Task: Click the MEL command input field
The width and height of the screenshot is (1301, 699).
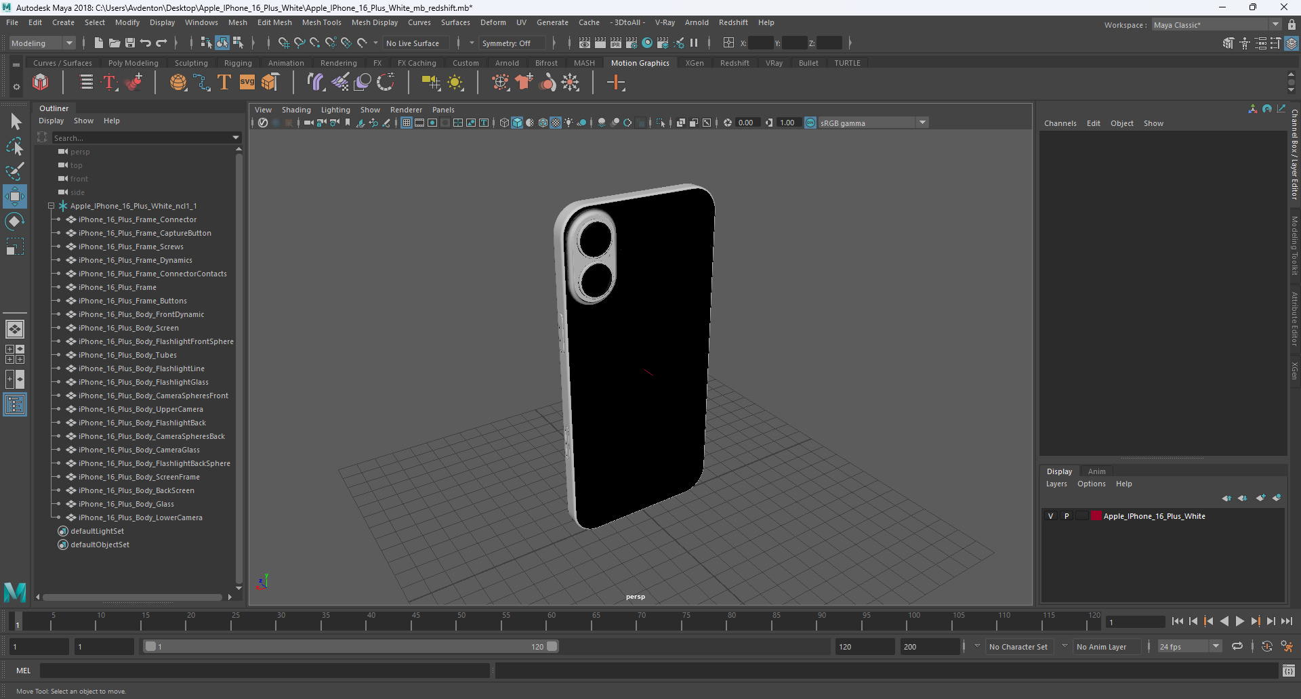Action: pyautogui.click(x=265, y=671)
